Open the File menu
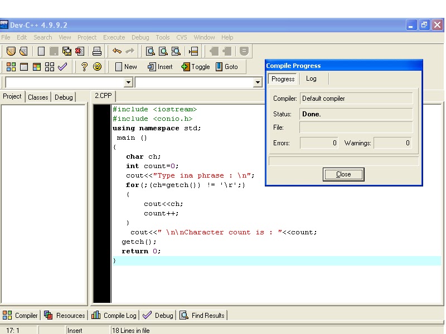The height and width of the screenshot is (334, 446). click(x=6, y=37)
